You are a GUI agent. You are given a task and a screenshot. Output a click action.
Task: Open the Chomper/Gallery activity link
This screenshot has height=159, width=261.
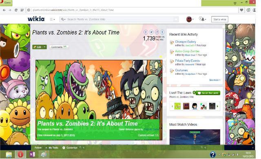coord(186,41)
